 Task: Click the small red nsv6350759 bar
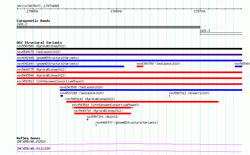pyautogui.click(x=140, y=66)
